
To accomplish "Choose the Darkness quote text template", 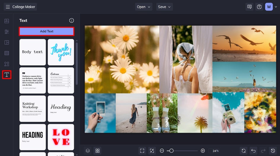I will 33,80.
